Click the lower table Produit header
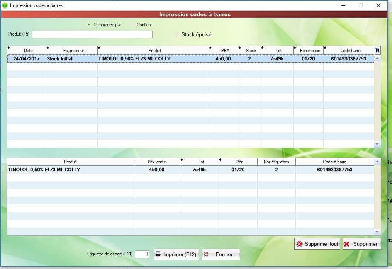The image size is (392, 269). click(x=71, y=162)
